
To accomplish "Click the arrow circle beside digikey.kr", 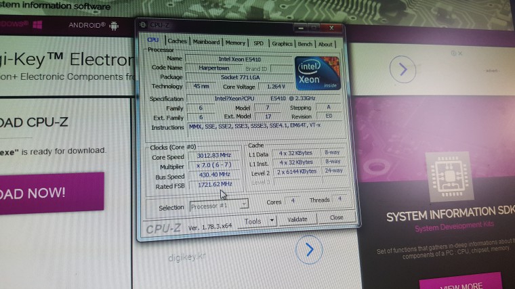I will (x=309, y=250).
